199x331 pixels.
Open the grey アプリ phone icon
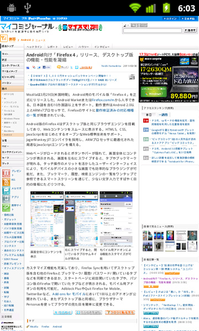pyautogui.click(x=6, y=199)
